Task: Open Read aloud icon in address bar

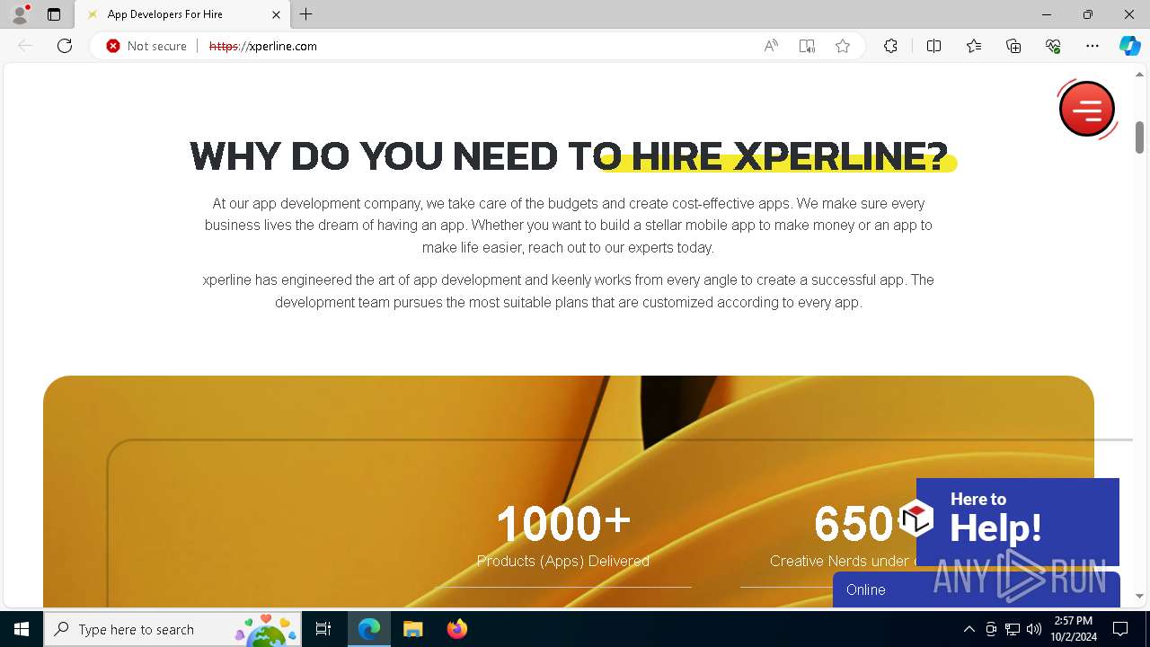Action: pos(771,46)
